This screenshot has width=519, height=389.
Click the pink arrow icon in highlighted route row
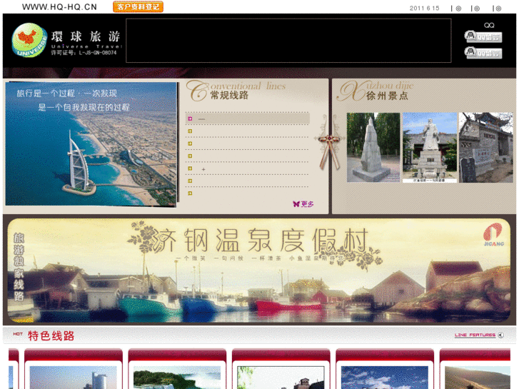tap(190, 118)
